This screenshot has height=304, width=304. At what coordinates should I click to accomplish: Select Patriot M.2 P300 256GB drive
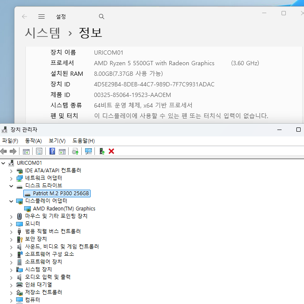[x=57, y=193]
